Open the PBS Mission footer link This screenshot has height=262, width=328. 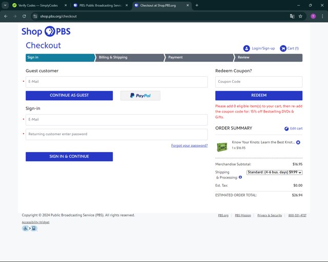tap(243, 215)
